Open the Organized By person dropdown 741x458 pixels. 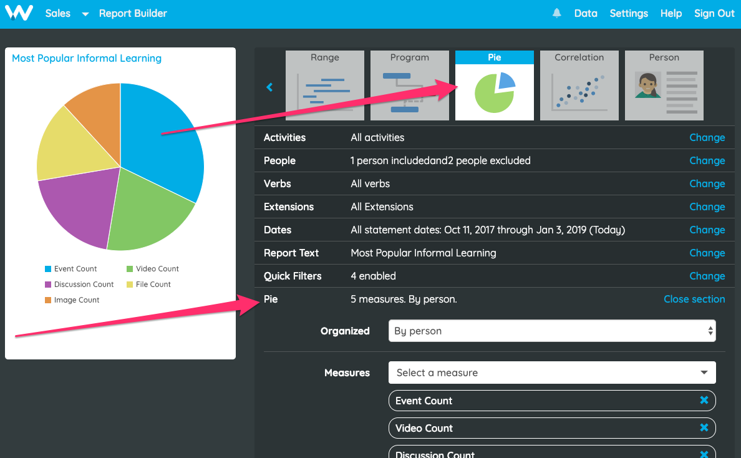552,331
